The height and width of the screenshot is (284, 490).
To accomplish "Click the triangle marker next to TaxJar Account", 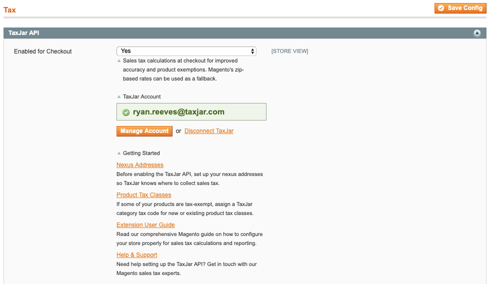I will coord(119,96).
